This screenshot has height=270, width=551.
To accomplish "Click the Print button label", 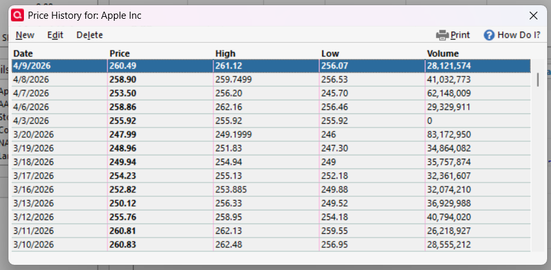I will click(x=460, y=35).
